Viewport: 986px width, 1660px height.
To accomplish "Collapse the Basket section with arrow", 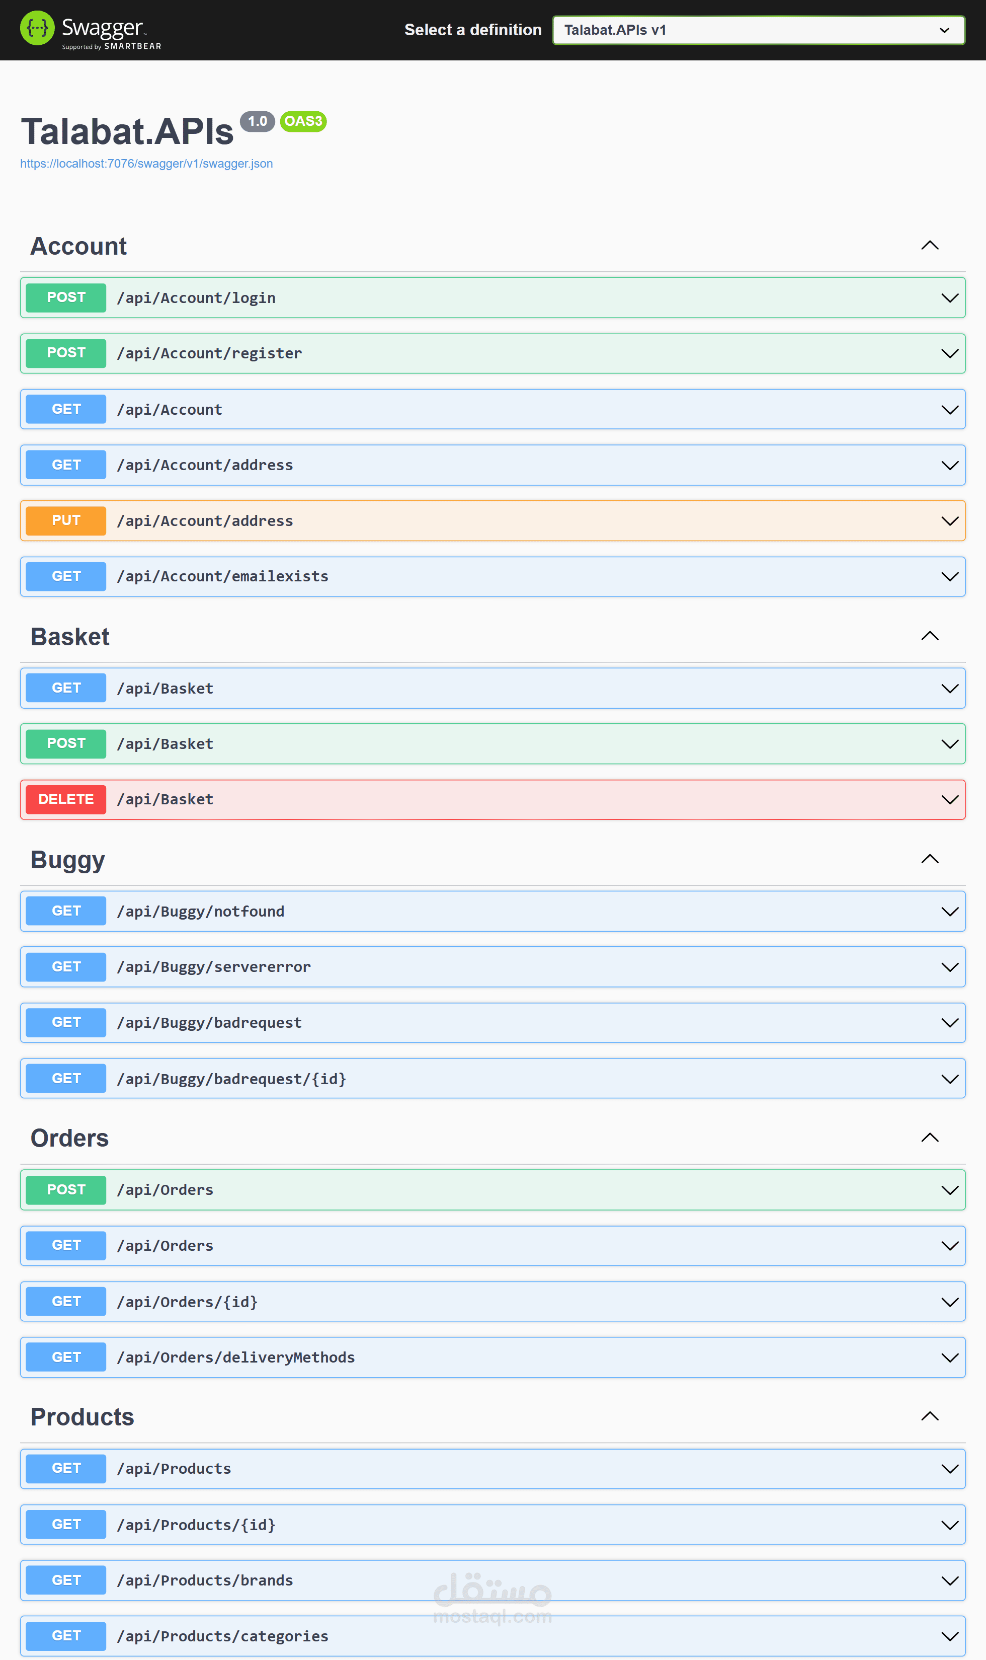I will [930, 636].
